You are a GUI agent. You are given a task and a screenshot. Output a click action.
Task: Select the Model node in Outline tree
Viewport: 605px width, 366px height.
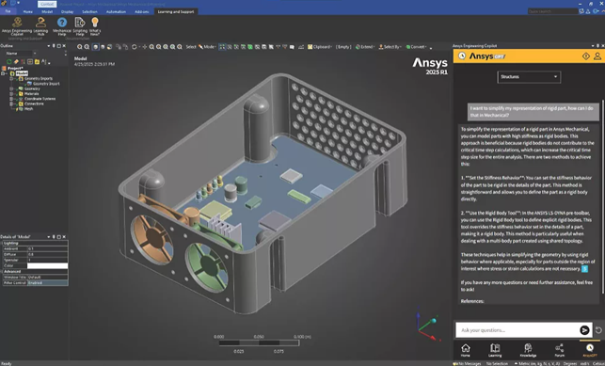[22, 73]
